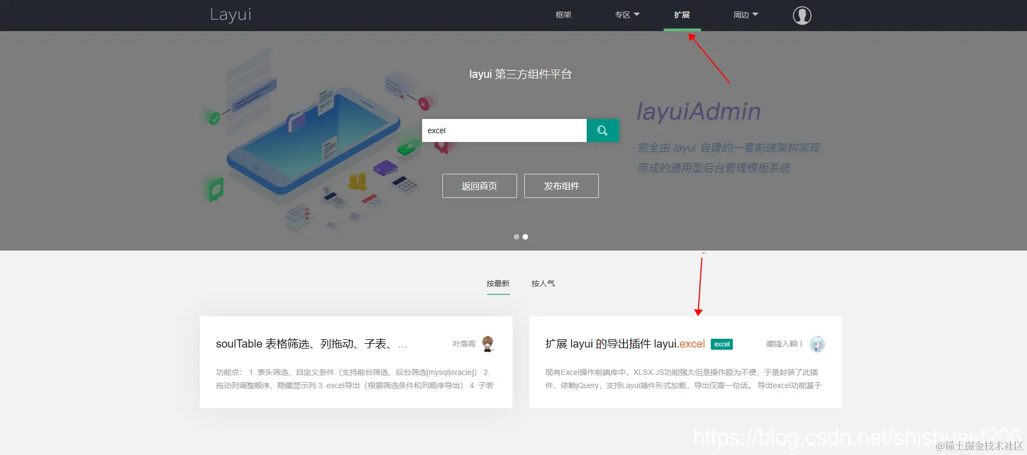This screenshot has width=1027, height=455.
Task: Click the green magnifier search button
Action: pos(603,130)
